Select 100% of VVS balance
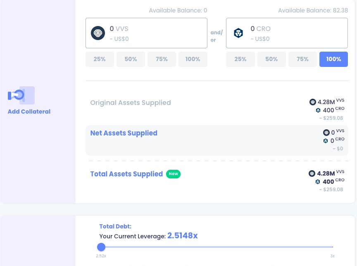 (193, 59)
